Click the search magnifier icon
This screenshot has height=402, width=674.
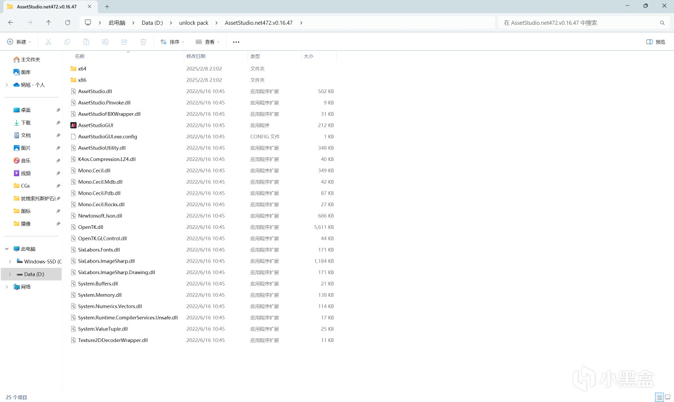[x=662, y=23]
